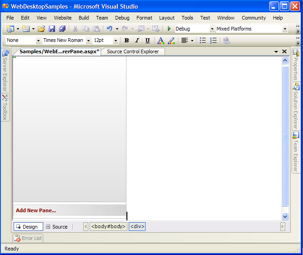
Task: Open the 12pt font size dropdown
Action: (116, 41)
